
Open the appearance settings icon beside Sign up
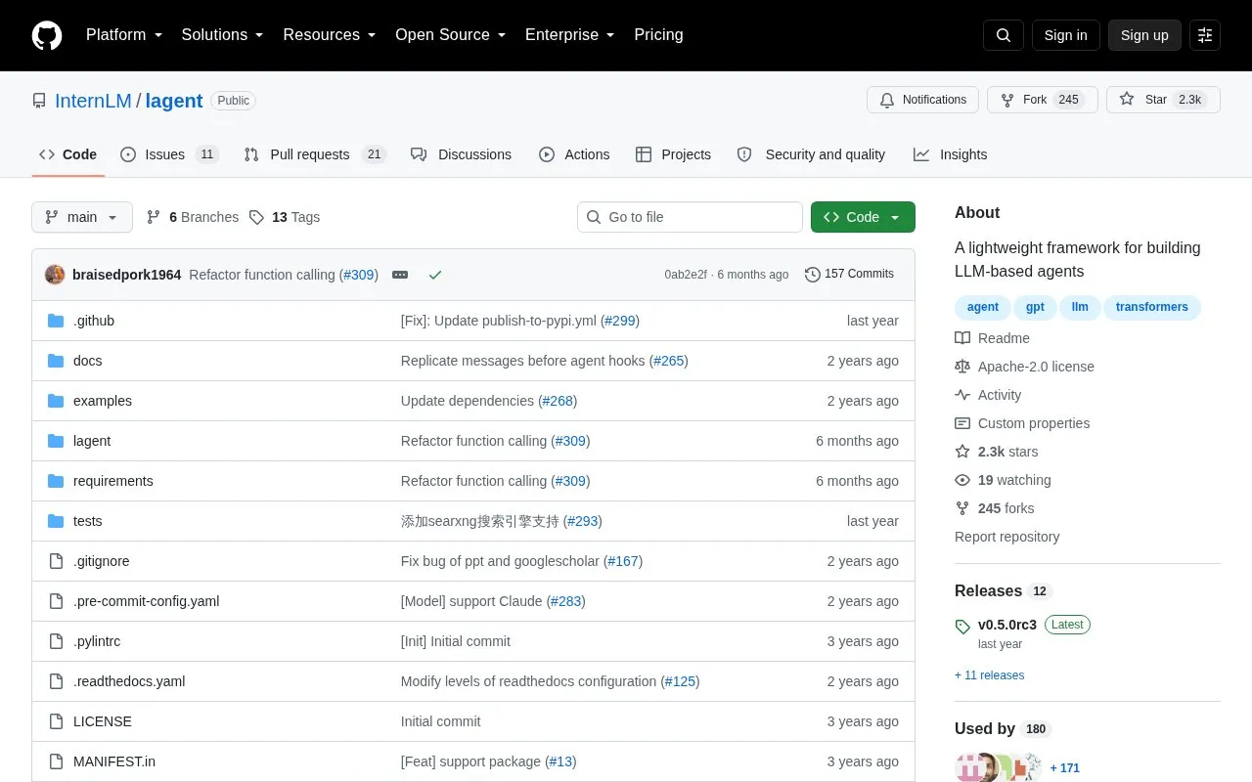[1205, 35]
